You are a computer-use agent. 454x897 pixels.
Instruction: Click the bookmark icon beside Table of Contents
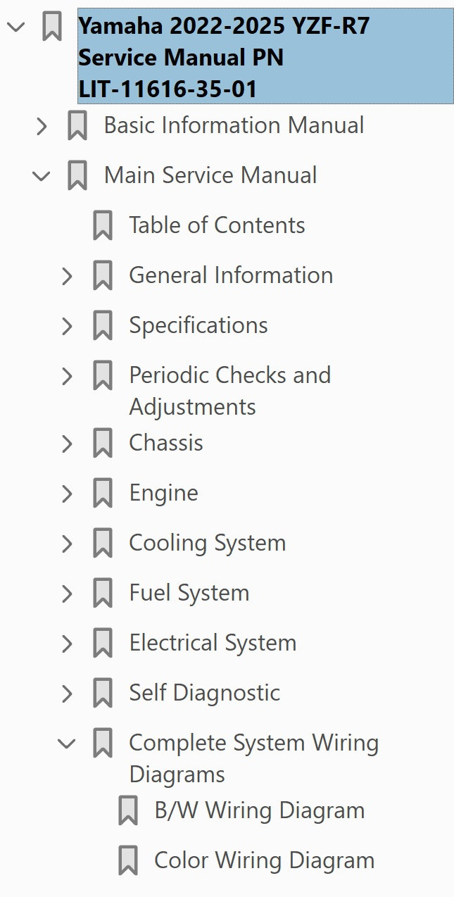click(103, 225)
